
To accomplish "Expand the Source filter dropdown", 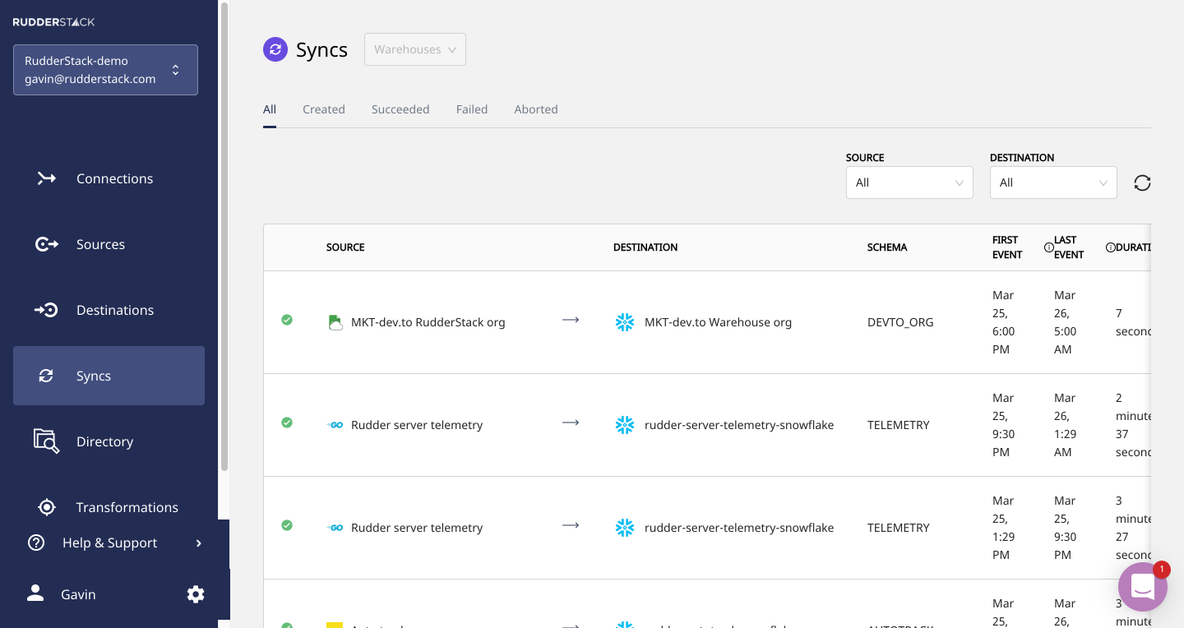I will click(909, 182).
